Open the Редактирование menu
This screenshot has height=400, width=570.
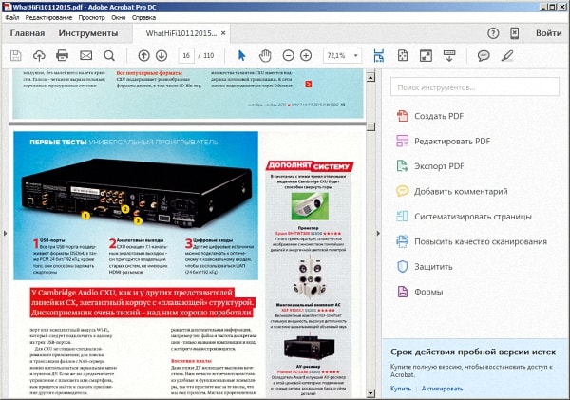click(48, 17)
